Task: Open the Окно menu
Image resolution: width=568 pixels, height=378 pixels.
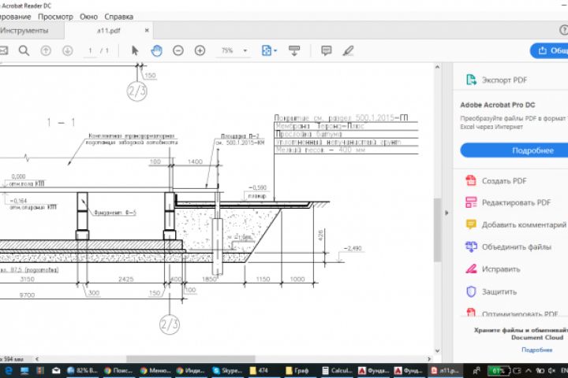Action: pyautogui.click(x=89, y=16)
